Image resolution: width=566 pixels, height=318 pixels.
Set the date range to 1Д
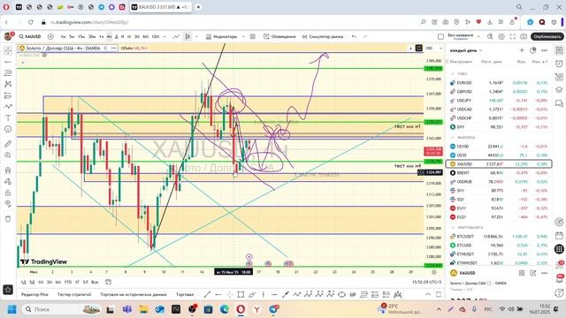[x=24, y=282]
